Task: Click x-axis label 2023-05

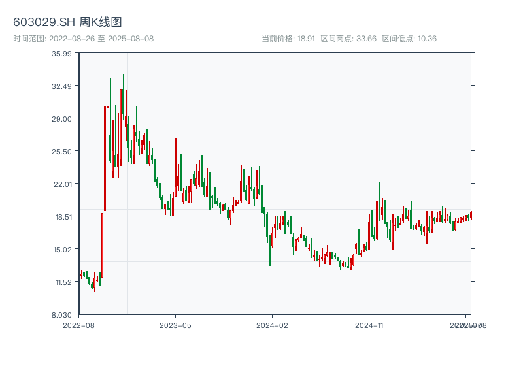Action: (175, 325)
